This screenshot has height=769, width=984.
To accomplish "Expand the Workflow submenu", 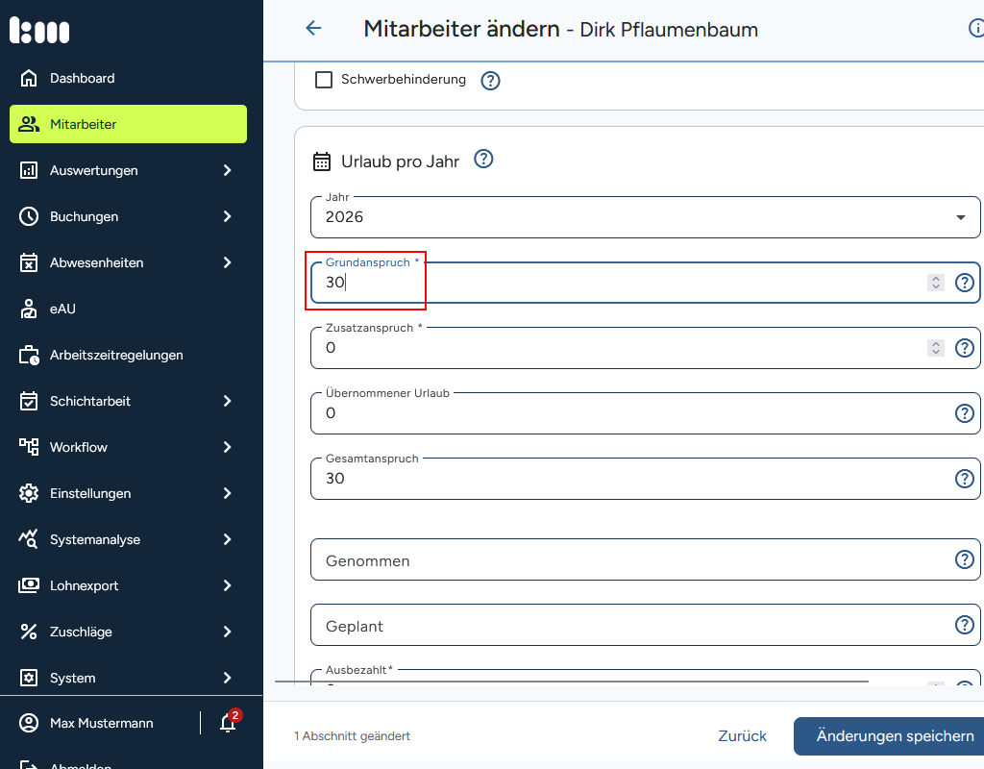I will [227, 448].
